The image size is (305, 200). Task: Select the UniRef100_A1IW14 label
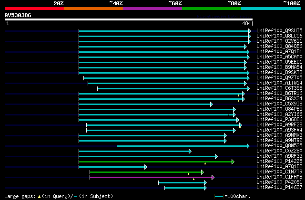(x=279, y=83)
